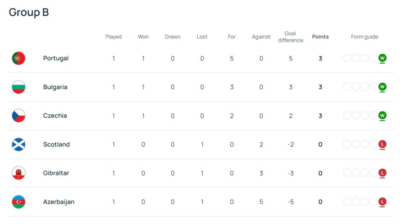Select the Scotland team name
403x224 pixels.
click(x=56, y=144)
